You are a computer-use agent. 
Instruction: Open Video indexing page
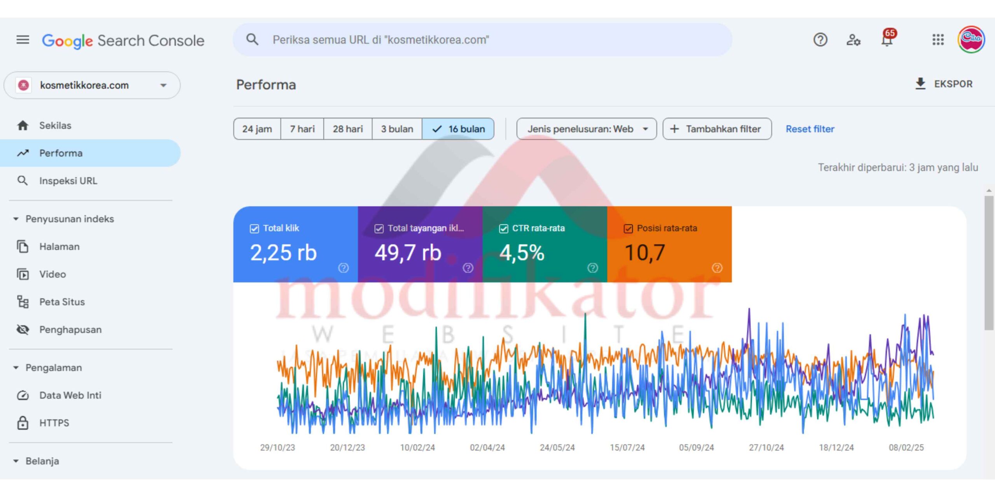90,274
